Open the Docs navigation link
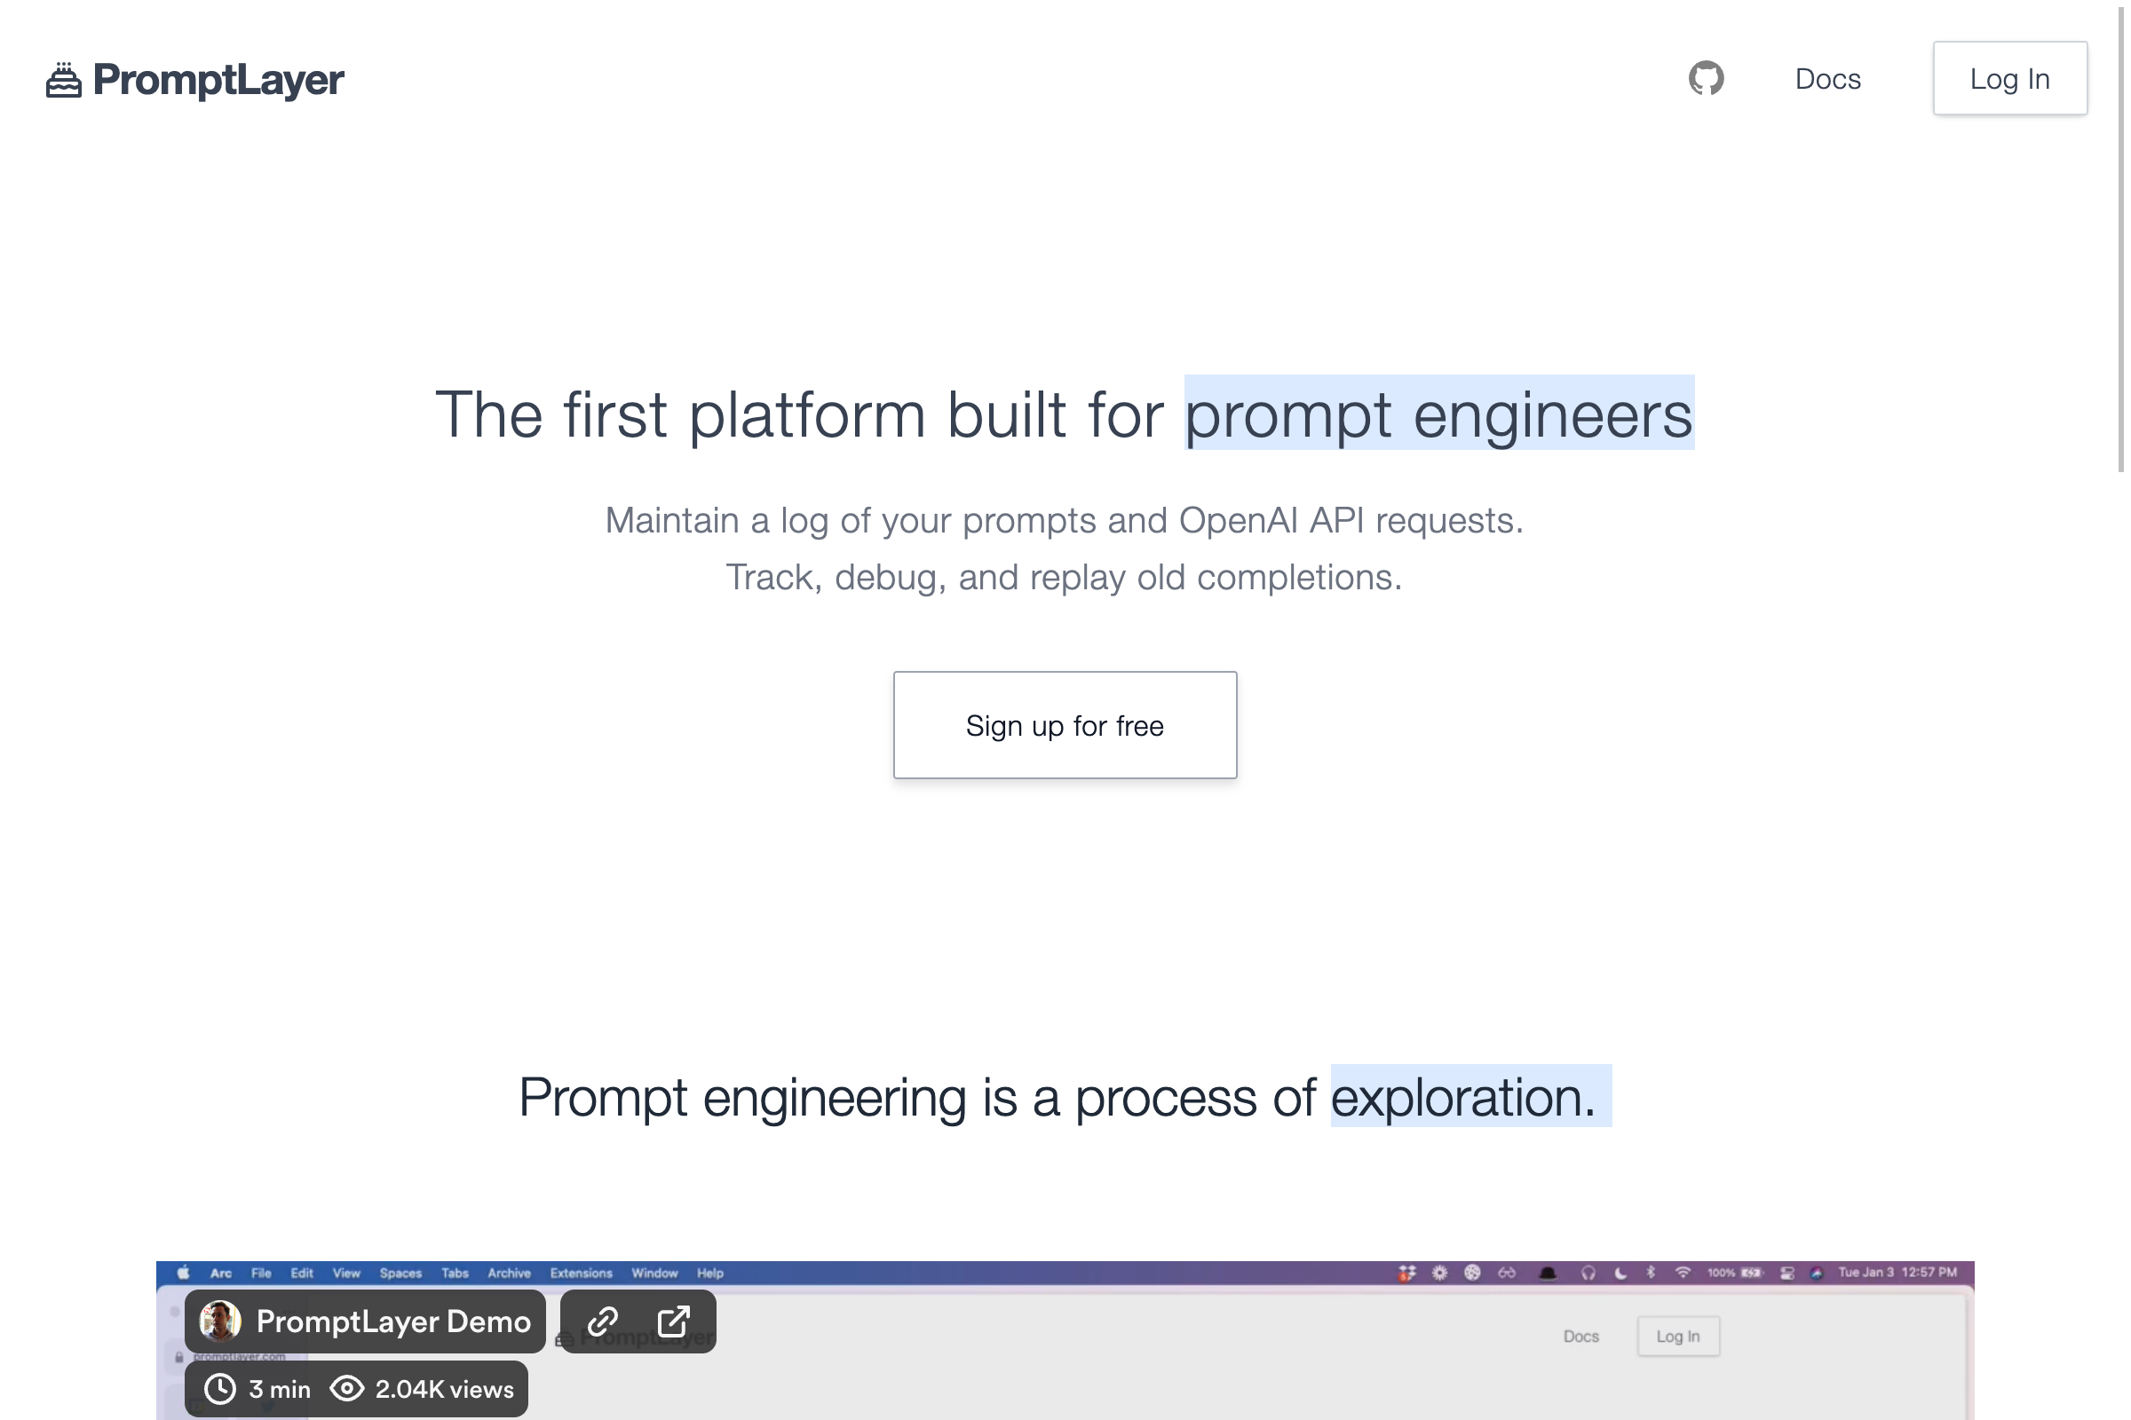Image resolution: width=2131 pixels, height=1420 pixels. [x=1828, y=76]
